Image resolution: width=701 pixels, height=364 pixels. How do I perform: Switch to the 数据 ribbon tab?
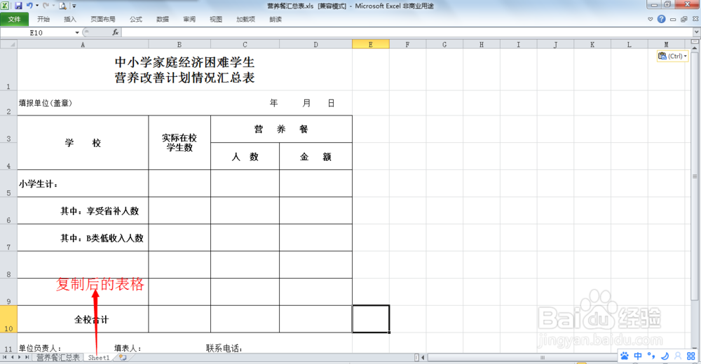(x=163, y=19)
